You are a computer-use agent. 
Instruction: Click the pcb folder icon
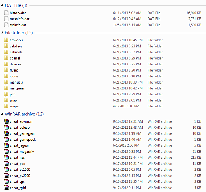6,94
